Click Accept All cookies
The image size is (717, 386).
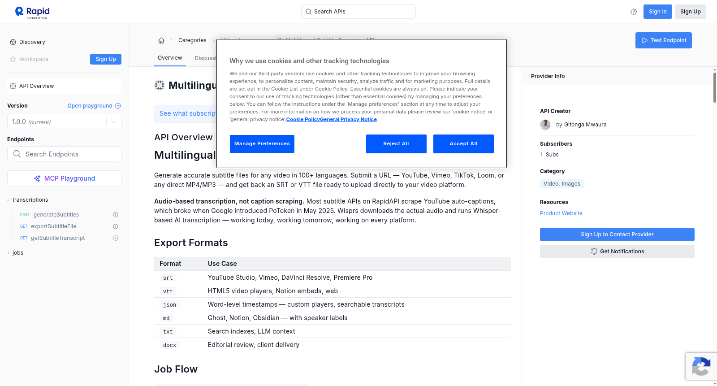coord(463,144)
